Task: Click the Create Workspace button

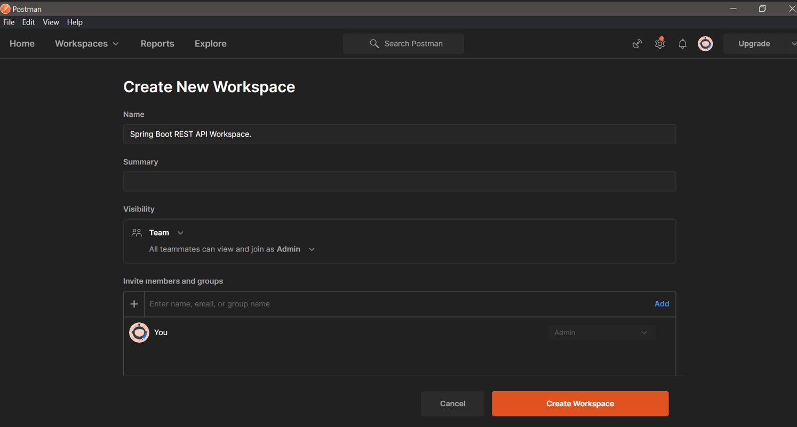Action: (x=580, y=404)
